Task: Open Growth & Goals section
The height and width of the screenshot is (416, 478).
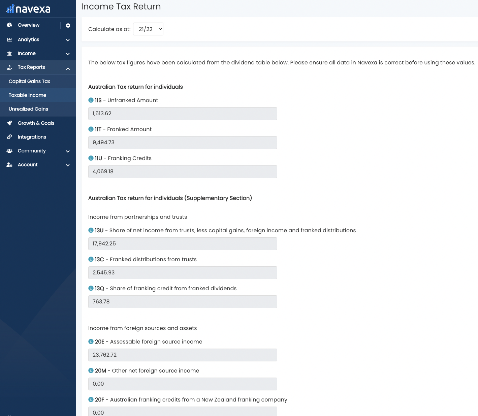Action: pyautogui.click(x=36, y=123)
